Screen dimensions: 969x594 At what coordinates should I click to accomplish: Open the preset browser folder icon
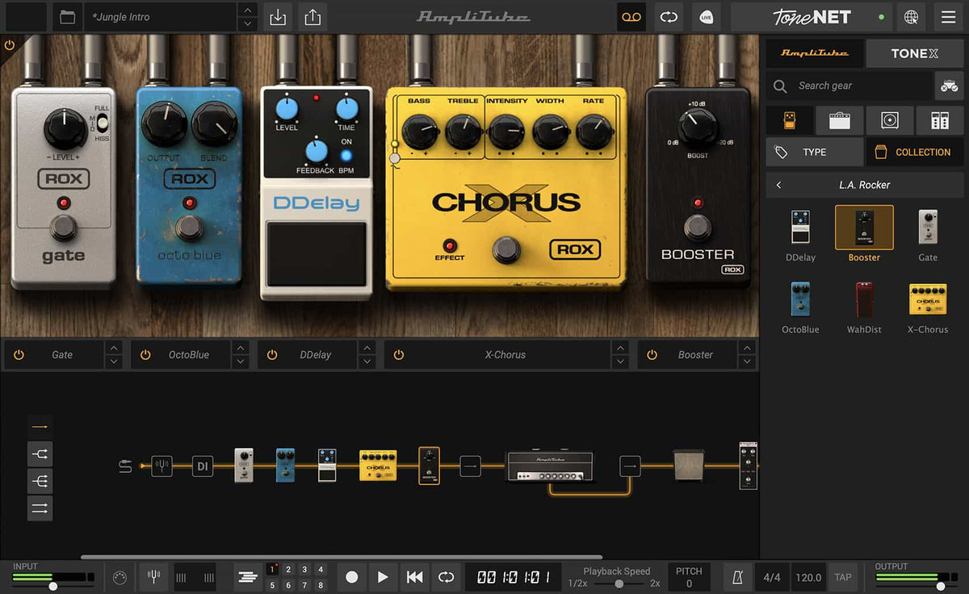(68, 17)
